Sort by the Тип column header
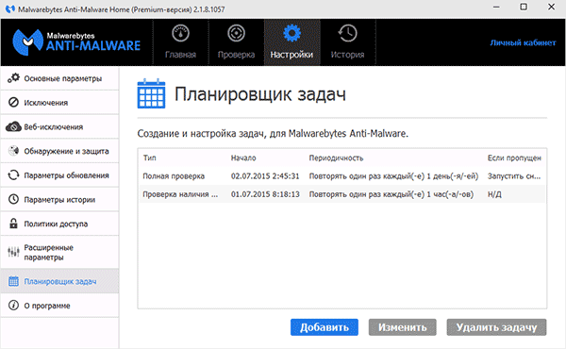566x349 pixels. (x=149, y=158)
